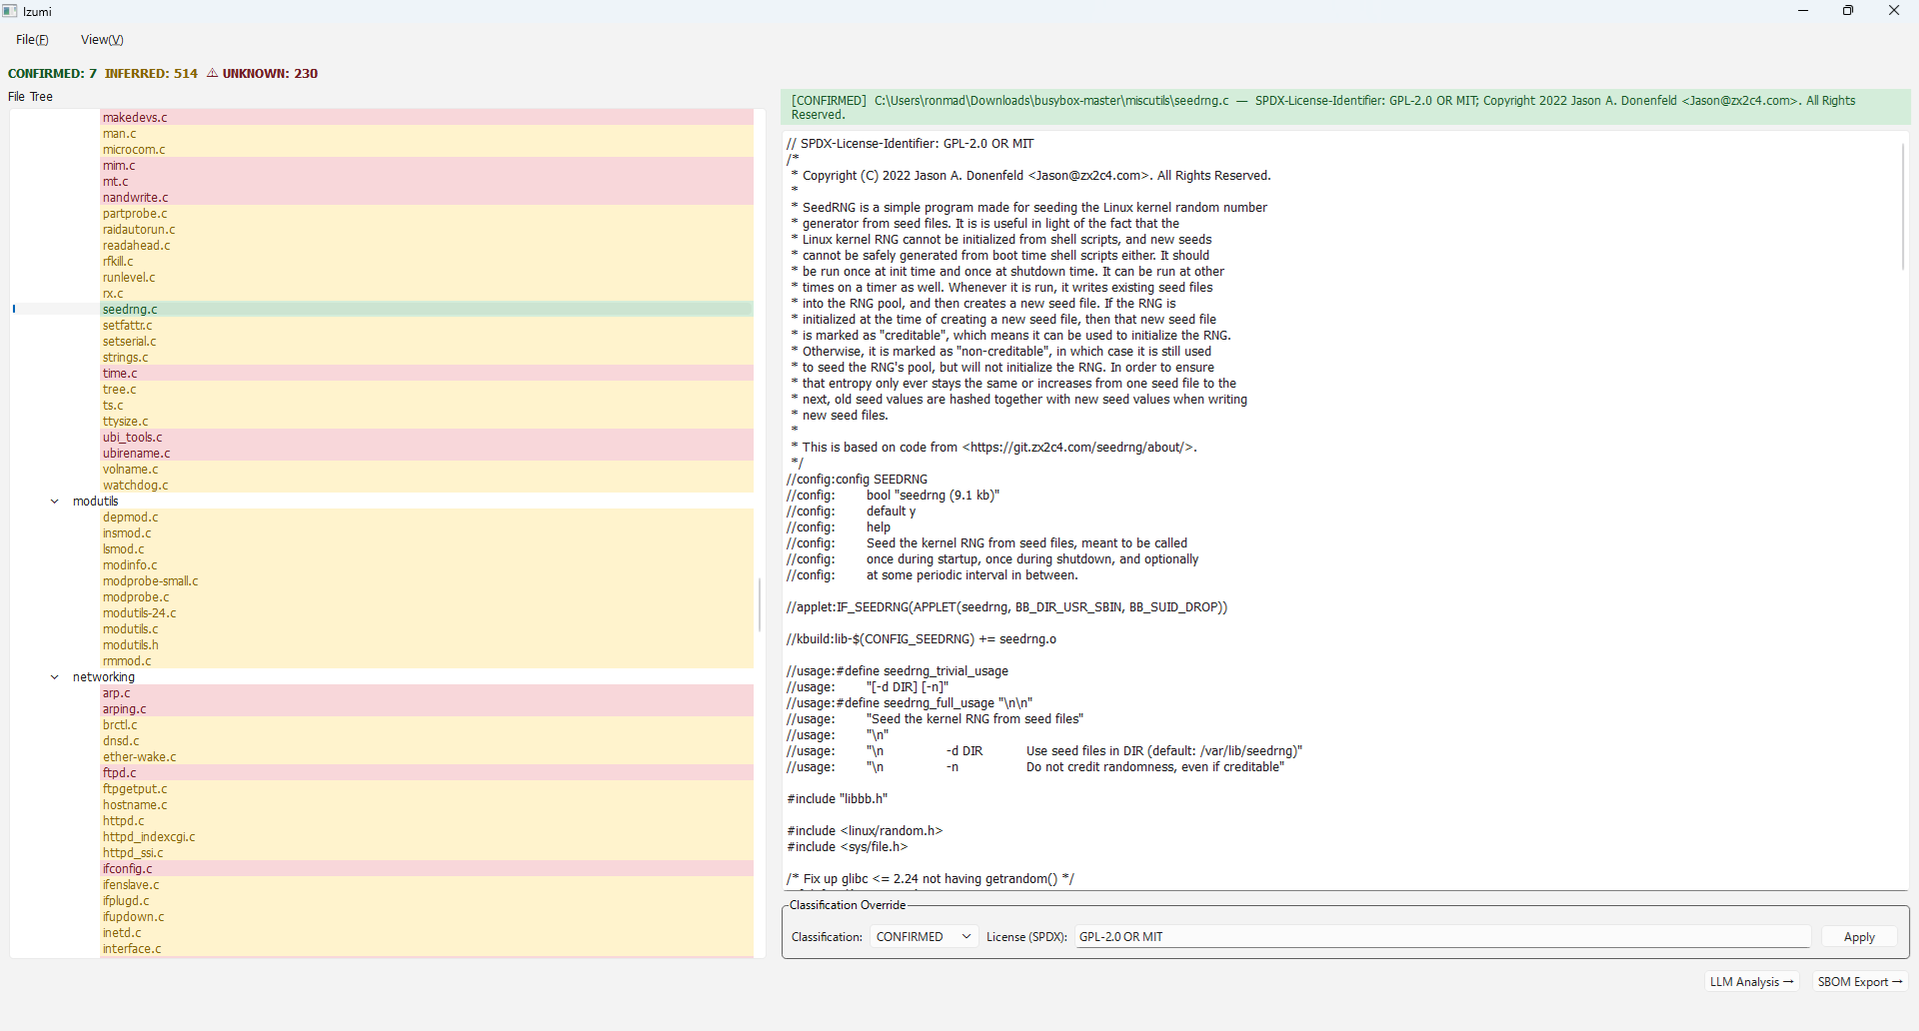Image resolution: width=1919 pixels, height=1031 pixels.
Task: Select httpd_indexcgi.c in the file tree
Action: (x=149, y=836)
